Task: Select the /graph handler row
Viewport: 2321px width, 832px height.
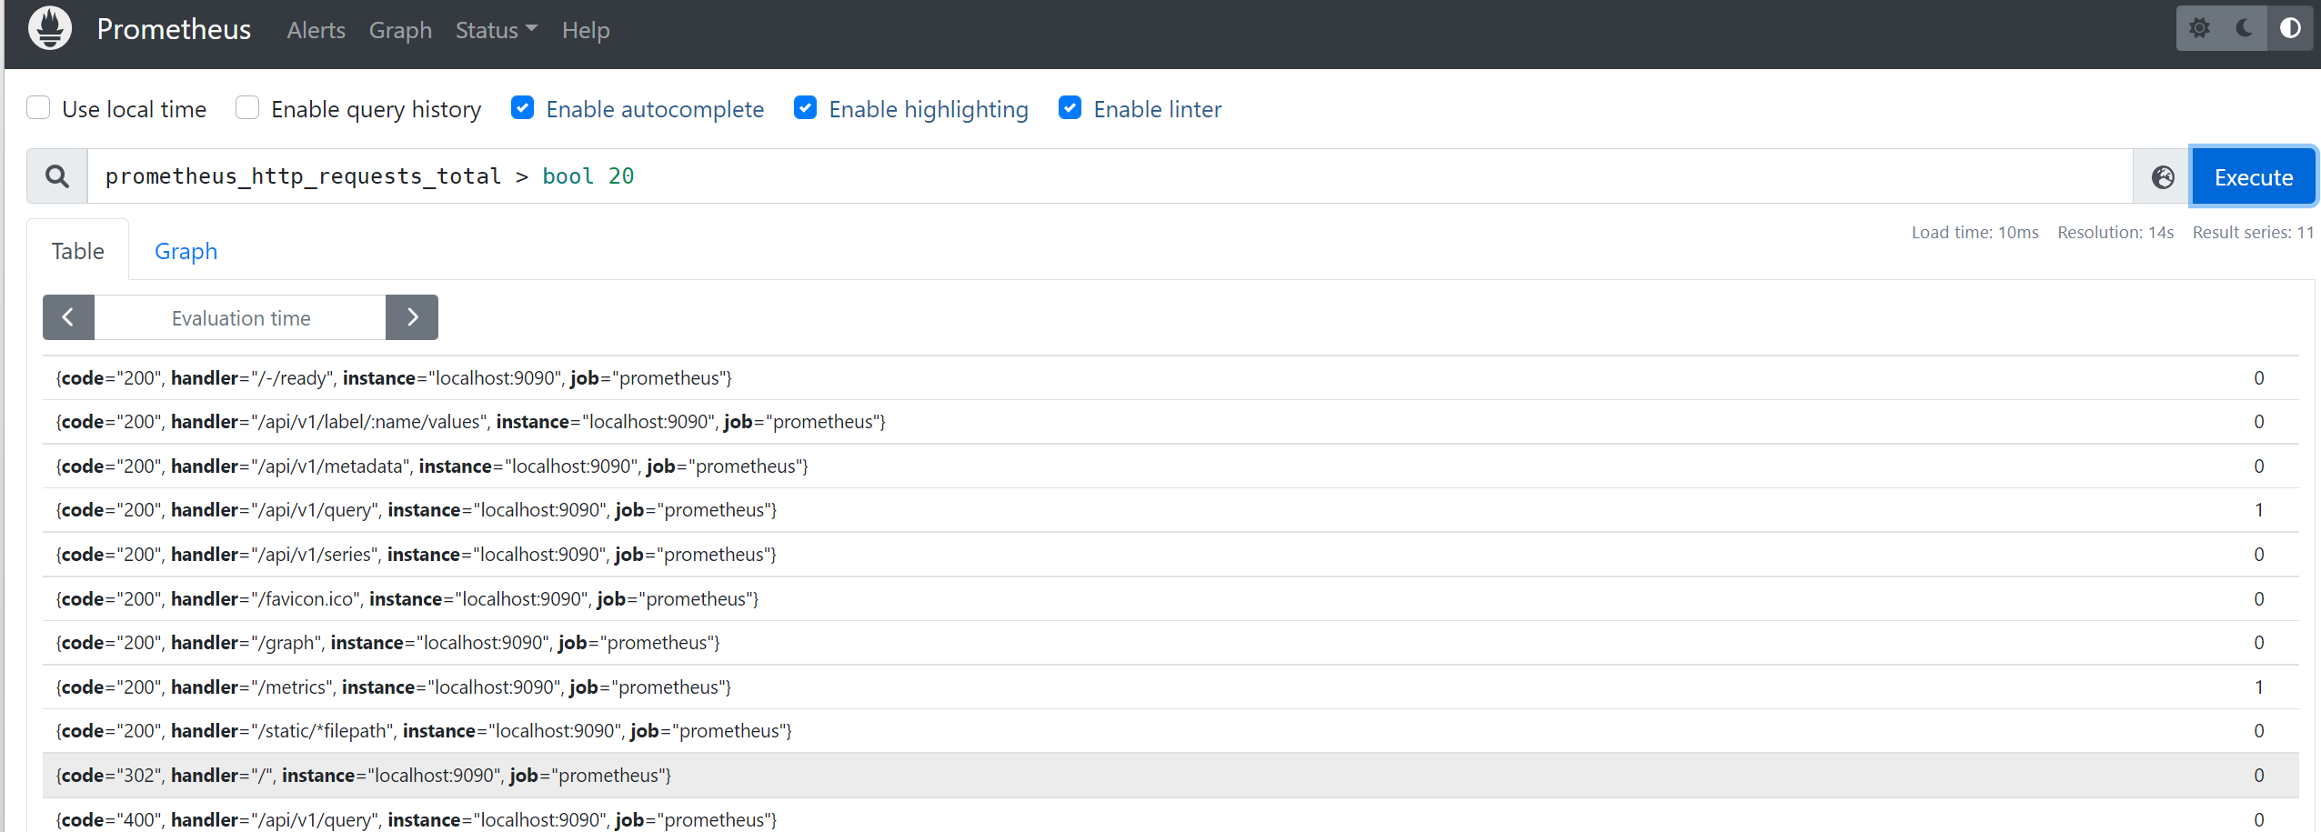Action: pos(1171,643)
